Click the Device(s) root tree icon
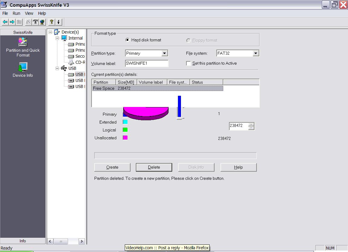The width and height of the screenshot is (348, 252). click(x=57, y=32)
